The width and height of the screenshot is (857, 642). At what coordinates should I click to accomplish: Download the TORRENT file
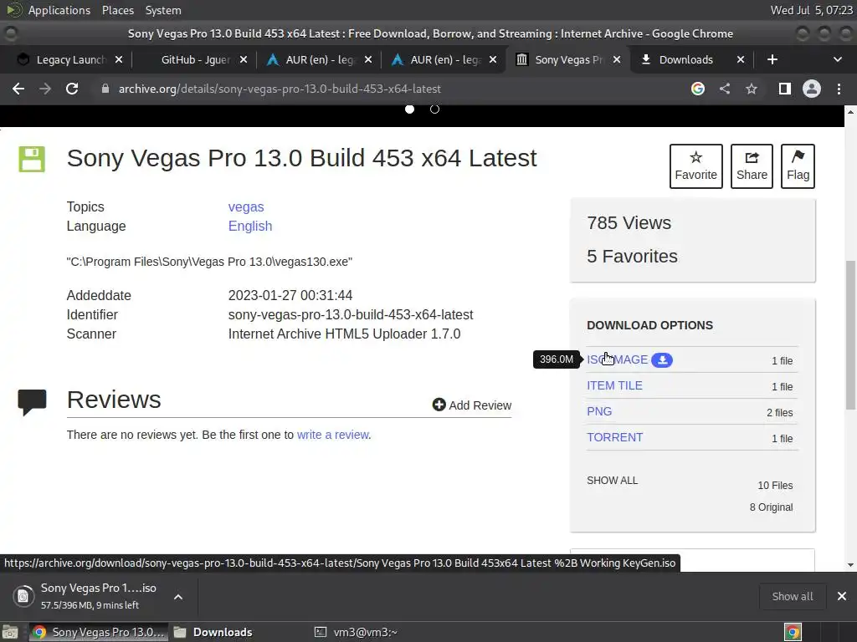[614, 437]
